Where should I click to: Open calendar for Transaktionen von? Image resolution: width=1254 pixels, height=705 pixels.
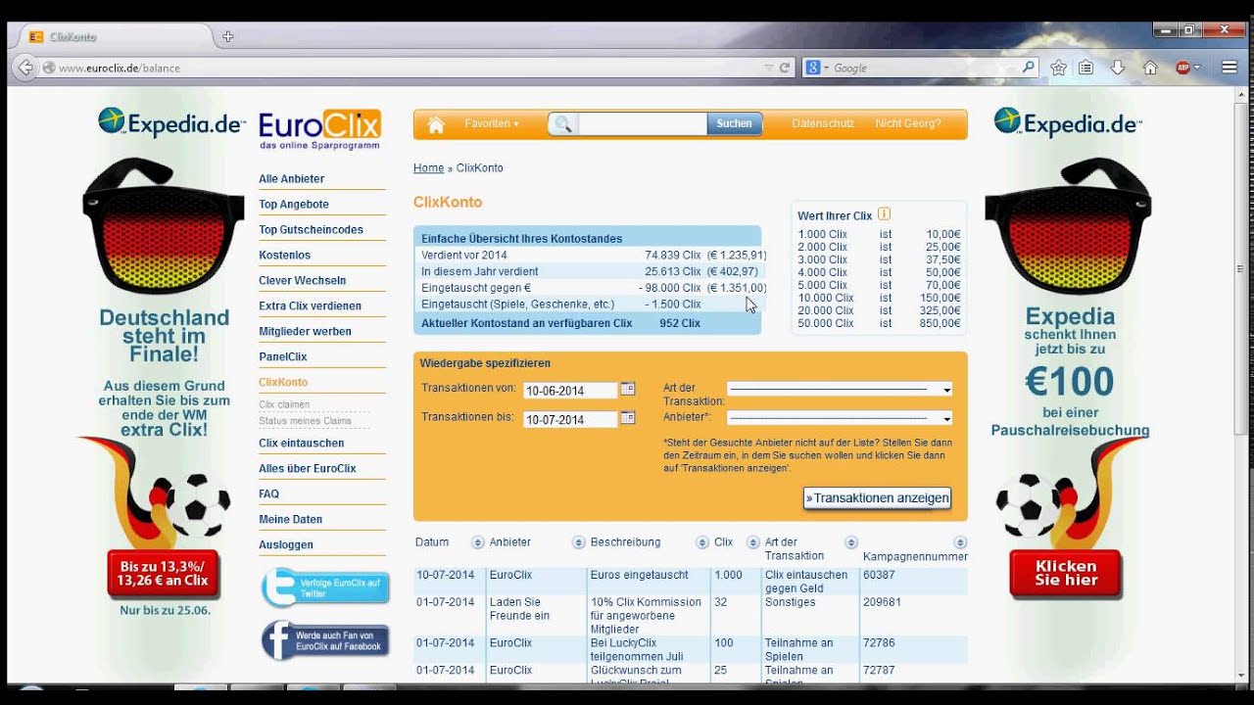pyautogui.click(x=628, y=389)
